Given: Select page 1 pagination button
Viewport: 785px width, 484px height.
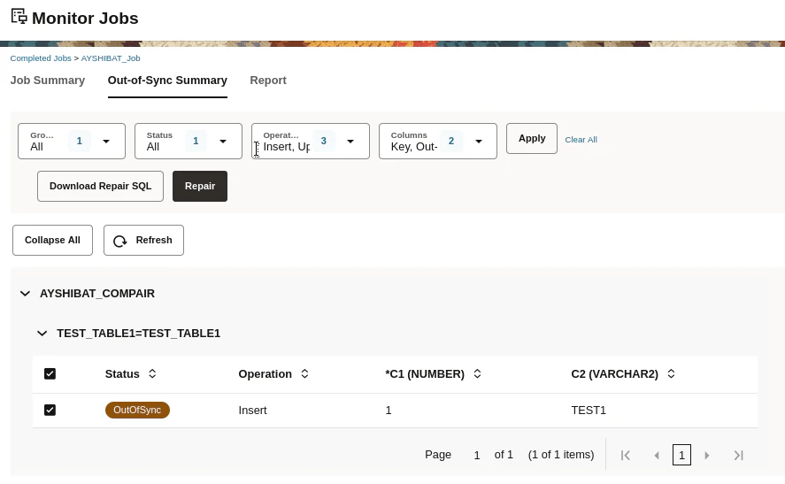Looking at the screenshot, I should pos(681,455).
